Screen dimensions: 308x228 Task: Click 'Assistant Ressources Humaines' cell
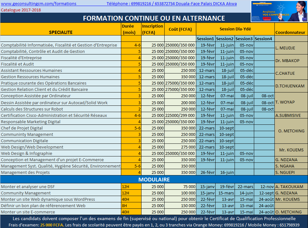(61, 70)
